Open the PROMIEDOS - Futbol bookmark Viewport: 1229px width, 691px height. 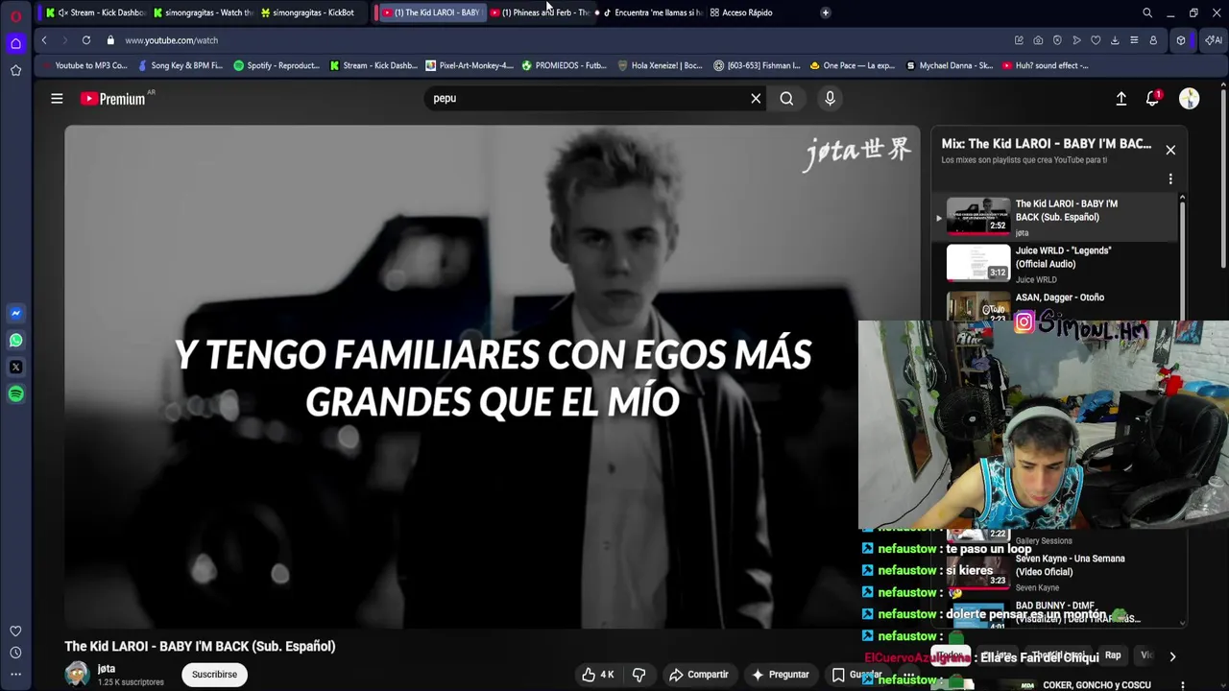pos(565,65)
